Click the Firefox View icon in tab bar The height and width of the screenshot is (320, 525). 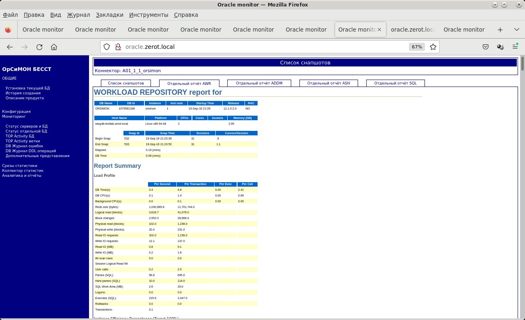tap(8, 30)
